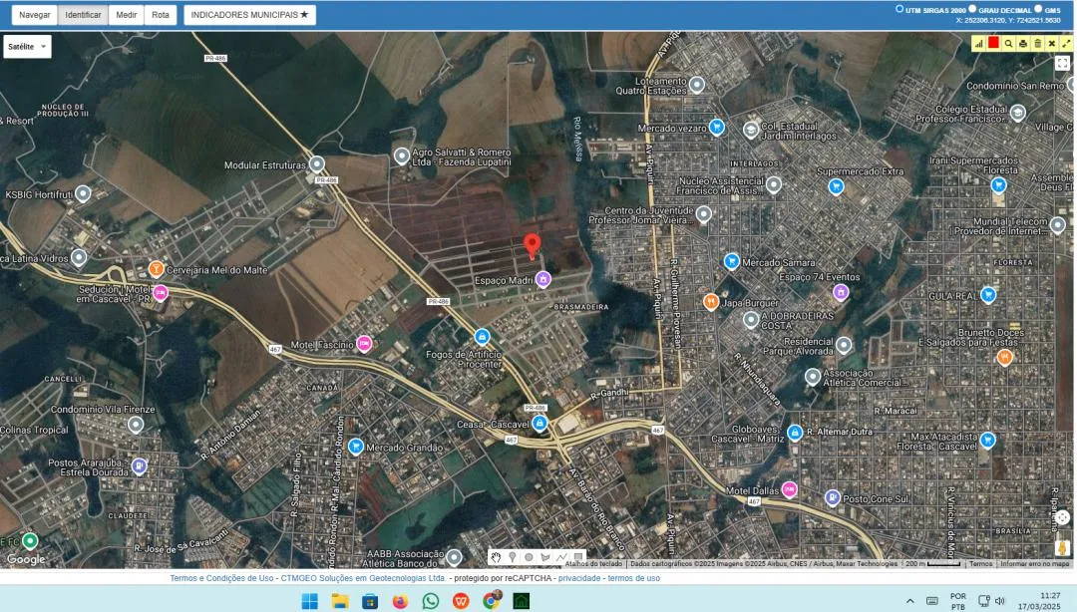Image resolution: width=1077 pixels, height=612 pixels.
Task: Select the add marker drawing tool
Action: [x=513, y=557]
